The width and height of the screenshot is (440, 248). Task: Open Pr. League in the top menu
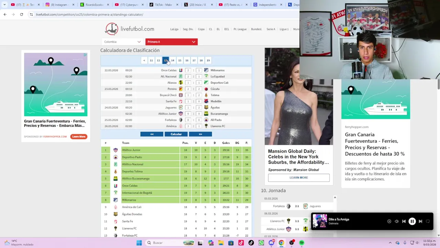[x=240, y=29]
